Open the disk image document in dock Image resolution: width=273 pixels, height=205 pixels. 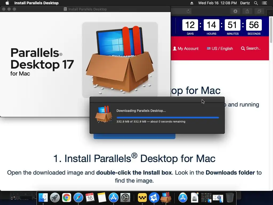click(x=194, y=198)
